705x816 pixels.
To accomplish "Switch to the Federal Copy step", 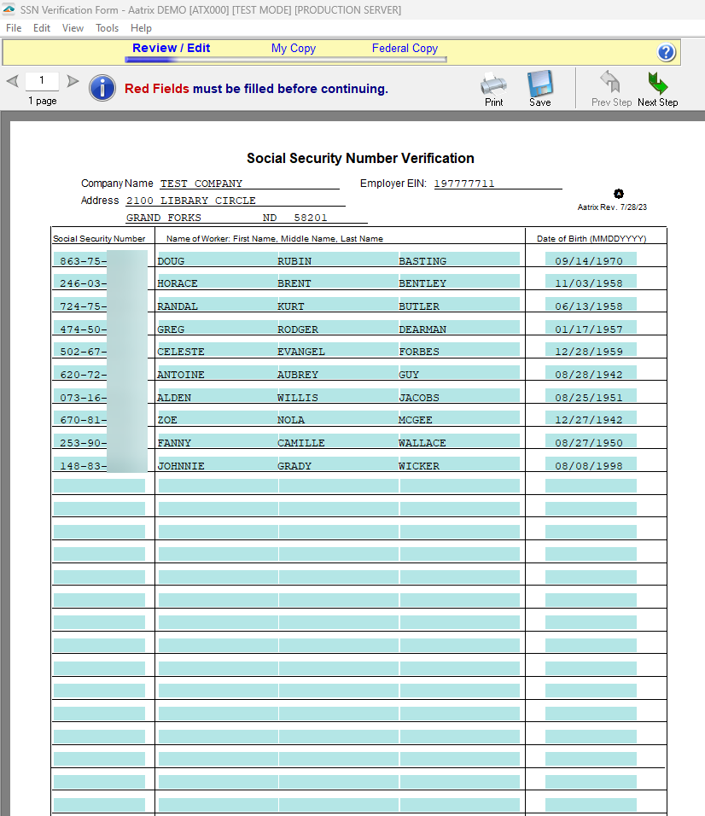I will click(x=405, y=49).
